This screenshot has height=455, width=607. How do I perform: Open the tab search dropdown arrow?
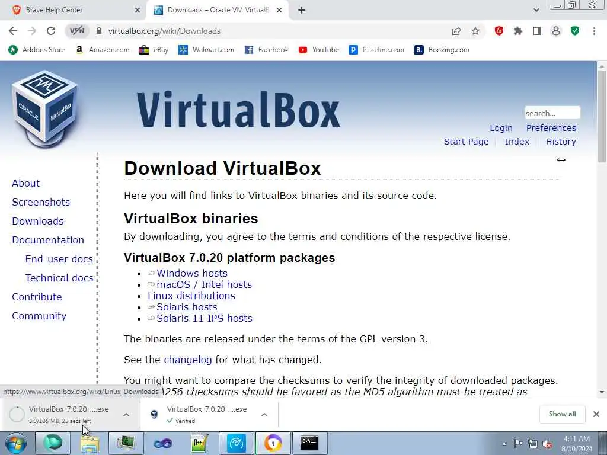tap(536, 10)
